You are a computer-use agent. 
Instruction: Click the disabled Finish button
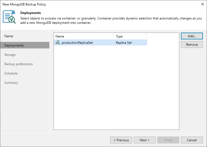168,140
